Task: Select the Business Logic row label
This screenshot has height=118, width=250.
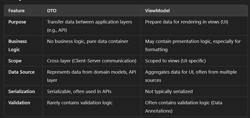Action: point(17,45)
